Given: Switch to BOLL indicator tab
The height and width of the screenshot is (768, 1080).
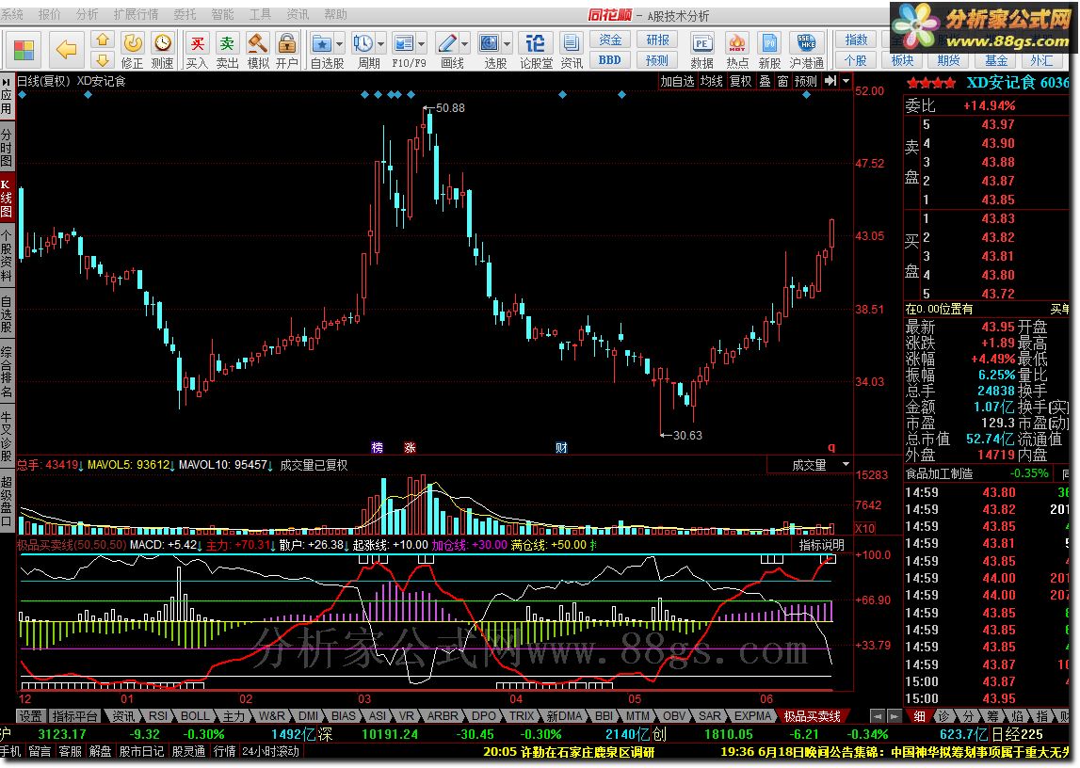Looking at the screenshot, I should (195, 715).
